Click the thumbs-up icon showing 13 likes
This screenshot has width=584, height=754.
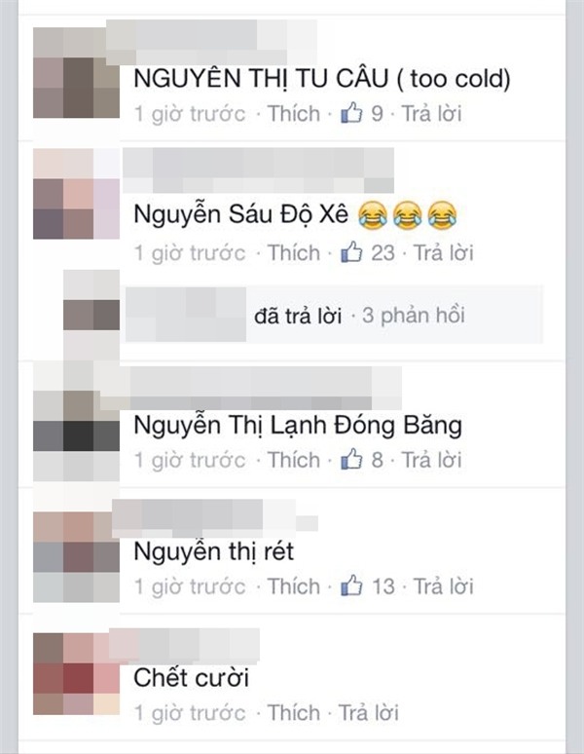pos(351,586)
